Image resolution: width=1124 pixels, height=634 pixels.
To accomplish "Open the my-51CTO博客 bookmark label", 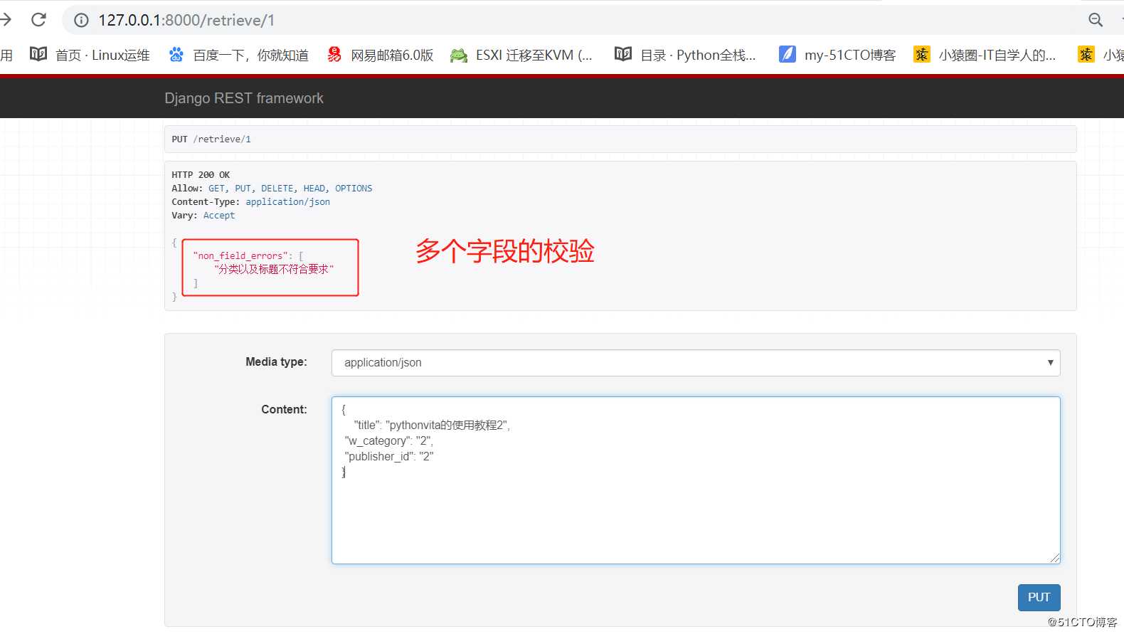I will [x=850, y=55].
